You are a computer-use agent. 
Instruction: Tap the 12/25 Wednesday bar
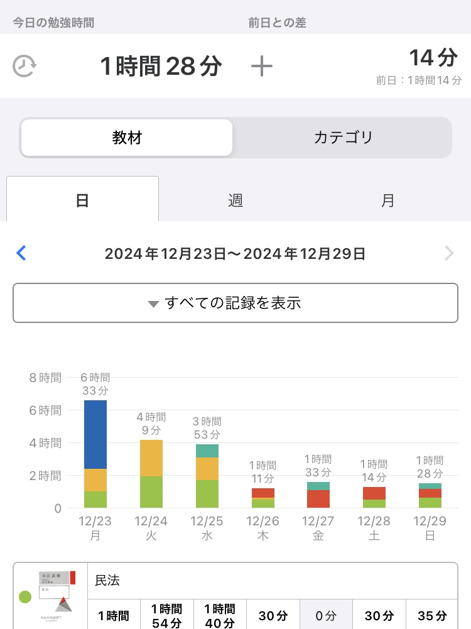point(207,476)
